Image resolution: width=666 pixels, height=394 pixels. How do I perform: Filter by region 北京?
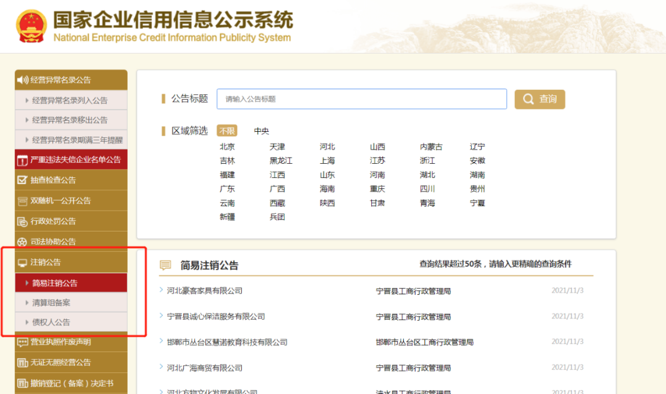[227, 147]
